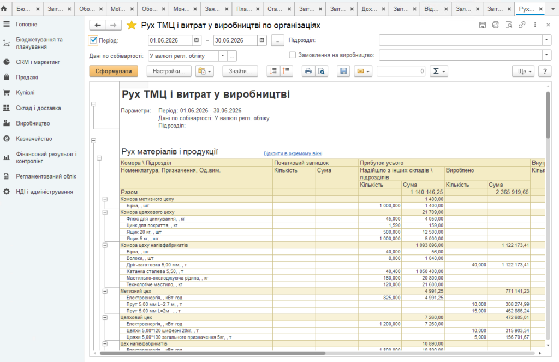This screenshot has width=559, height=362.
Task: Click horizontal scrollbar of the report
Action: (x=212, y=353)
